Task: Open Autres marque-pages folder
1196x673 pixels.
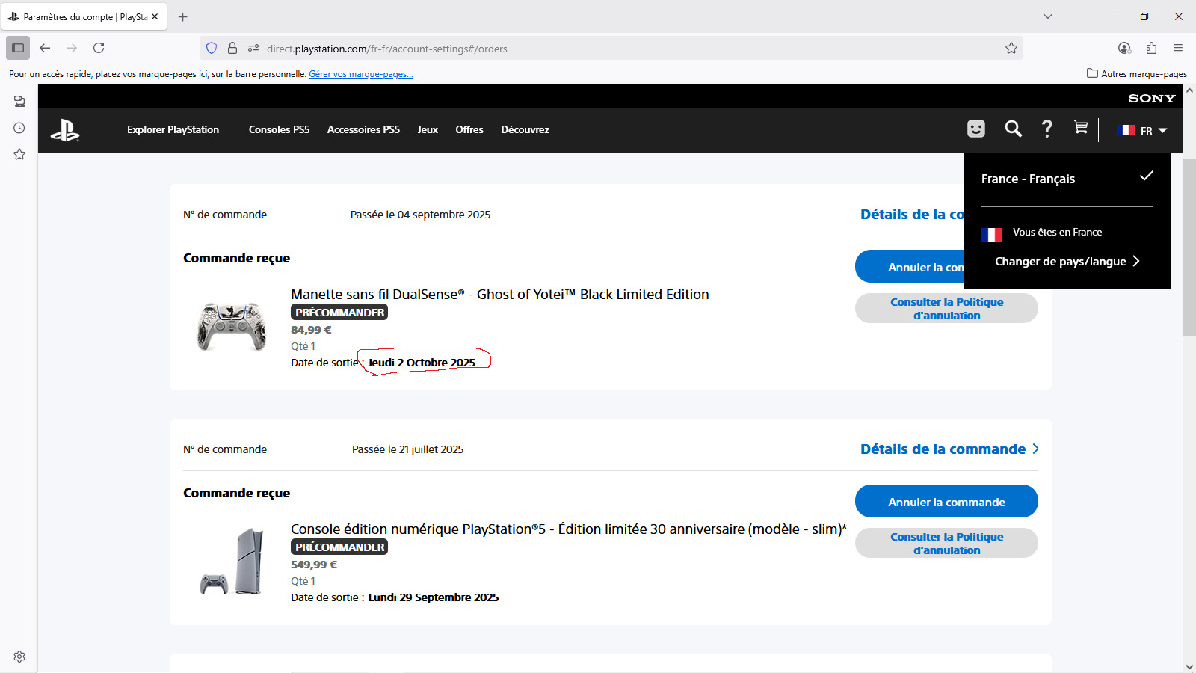Action: [1136, 73]
